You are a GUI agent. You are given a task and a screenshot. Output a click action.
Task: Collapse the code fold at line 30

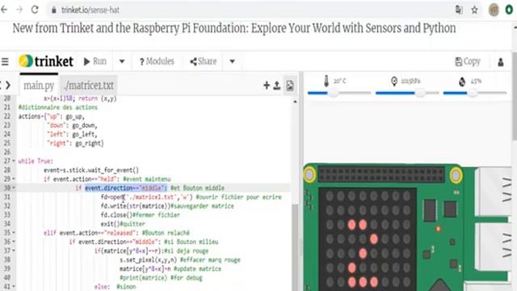pyautogui.click(x=14, y=188)
